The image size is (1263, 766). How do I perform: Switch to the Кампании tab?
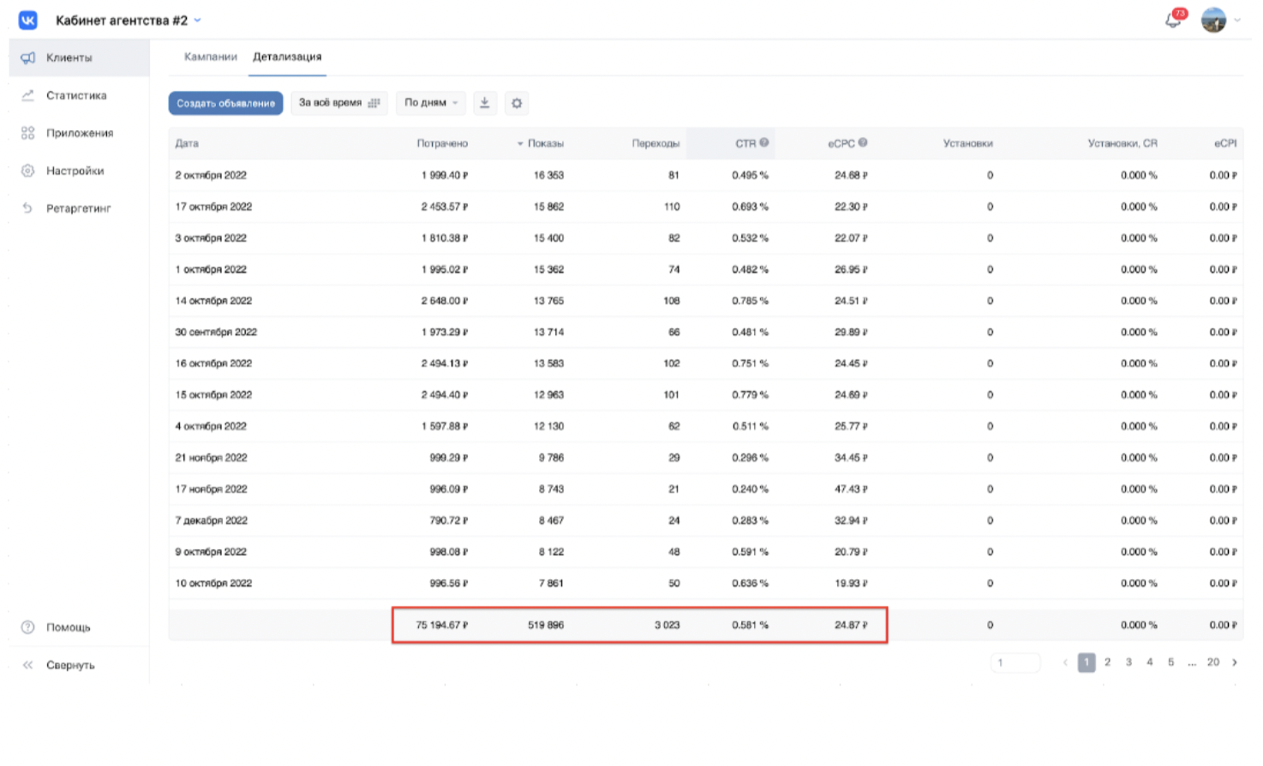pos(210,57)
